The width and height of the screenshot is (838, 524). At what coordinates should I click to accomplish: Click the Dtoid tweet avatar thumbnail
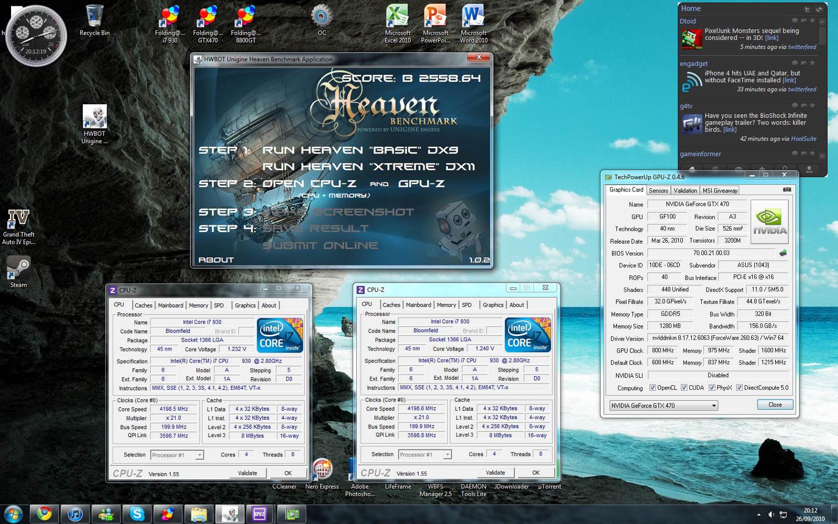pos(691,39)
